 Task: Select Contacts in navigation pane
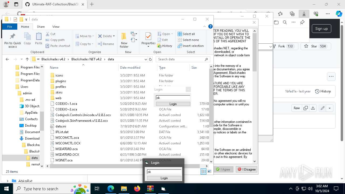pyautogui.click(x=31, y=119)
